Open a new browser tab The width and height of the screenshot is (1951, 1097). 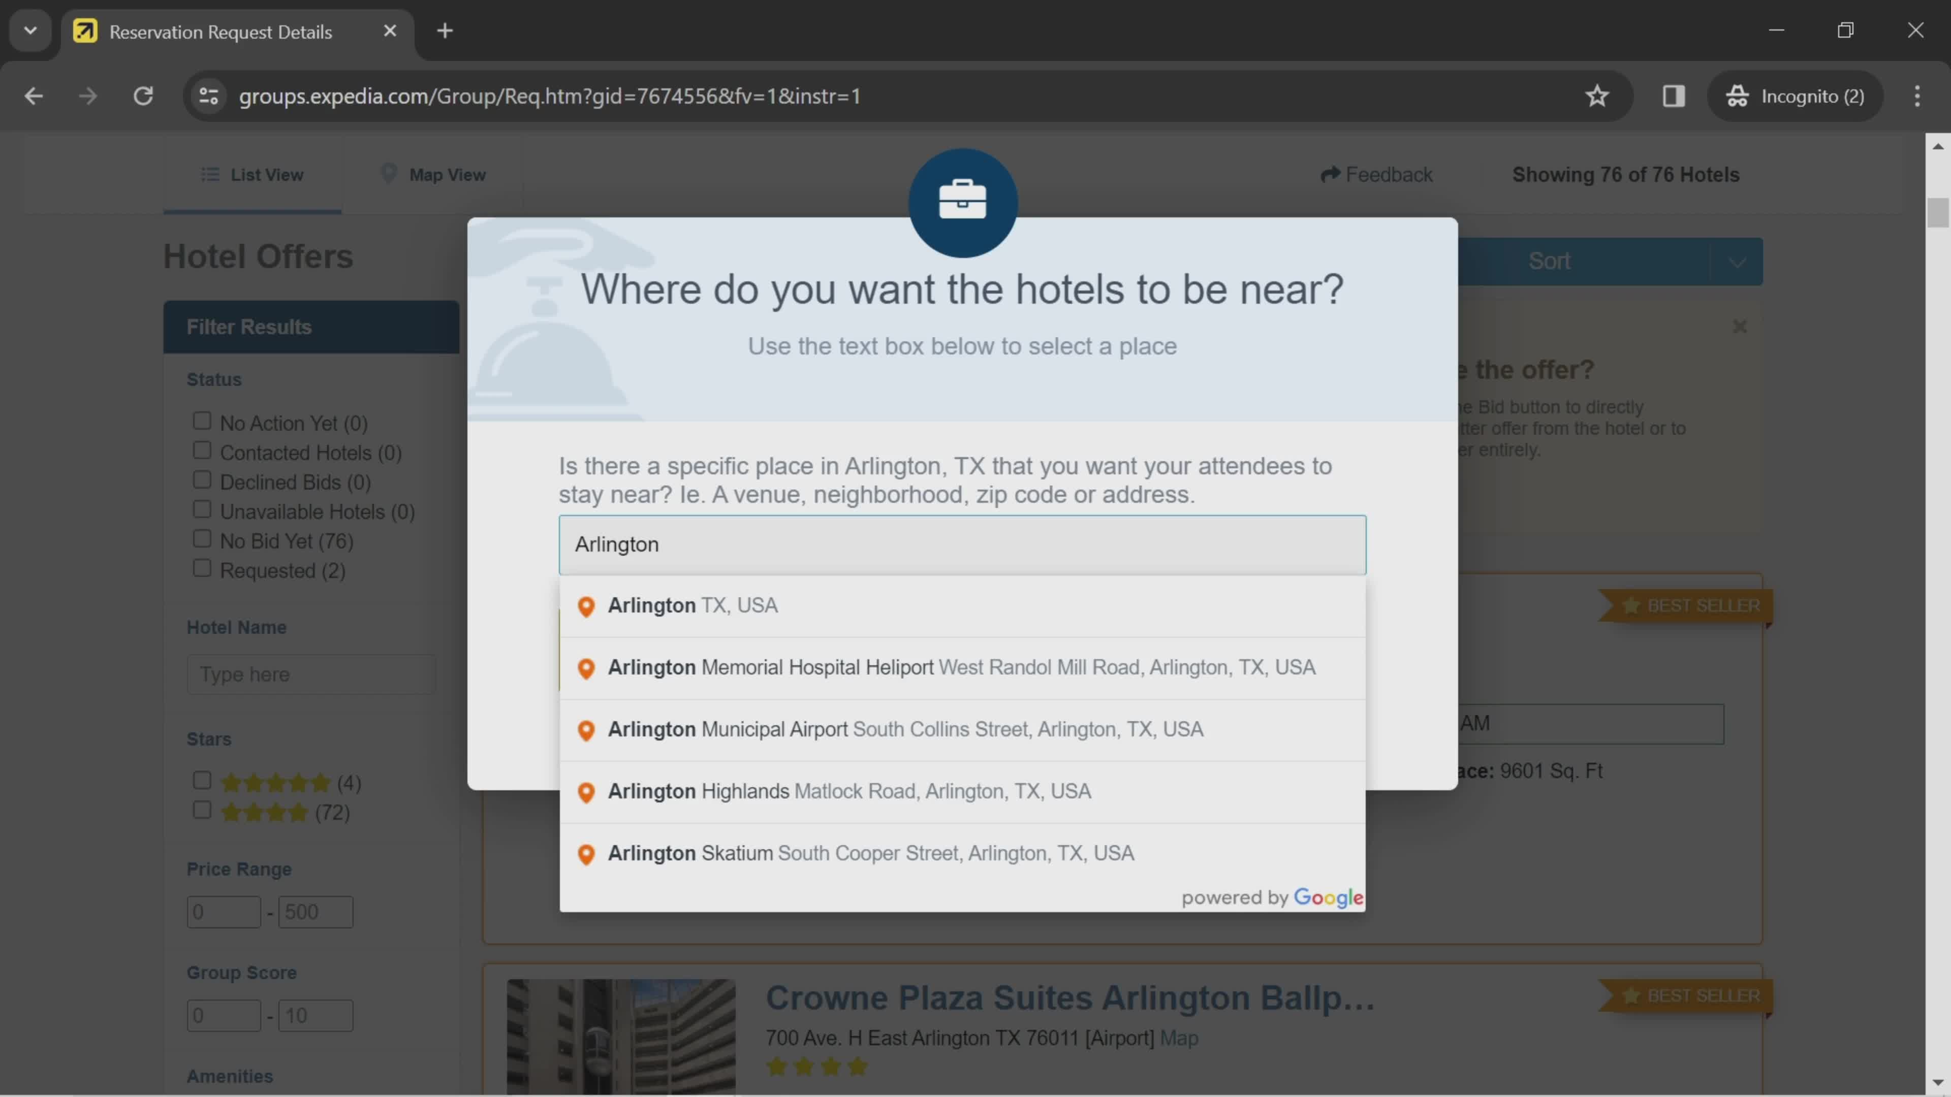(446, 30)
